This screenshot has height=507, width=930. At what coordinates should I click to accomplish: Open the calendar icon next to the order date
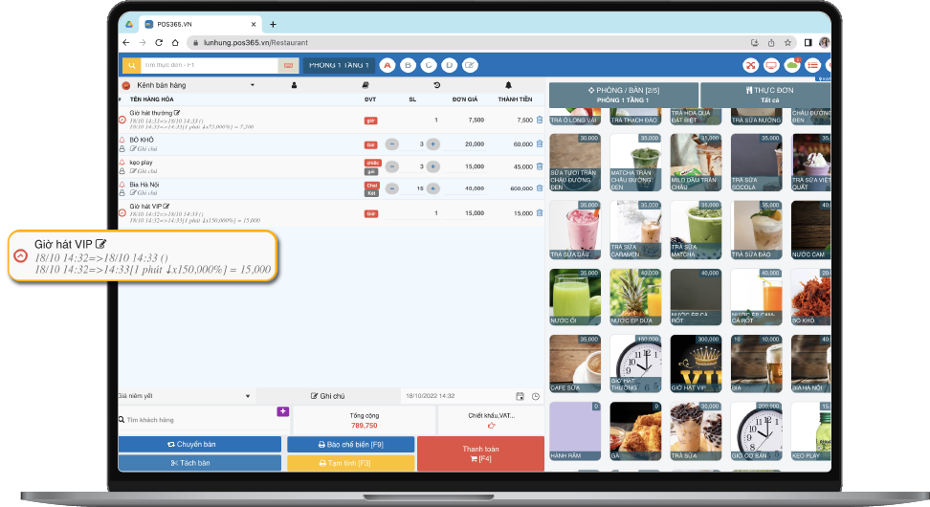tap(520, 396)
